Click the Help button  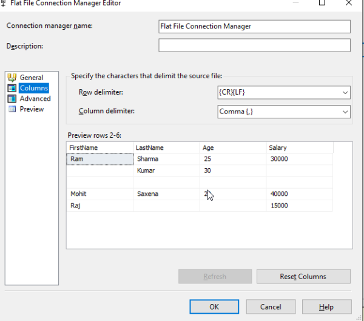click(326, 307)
